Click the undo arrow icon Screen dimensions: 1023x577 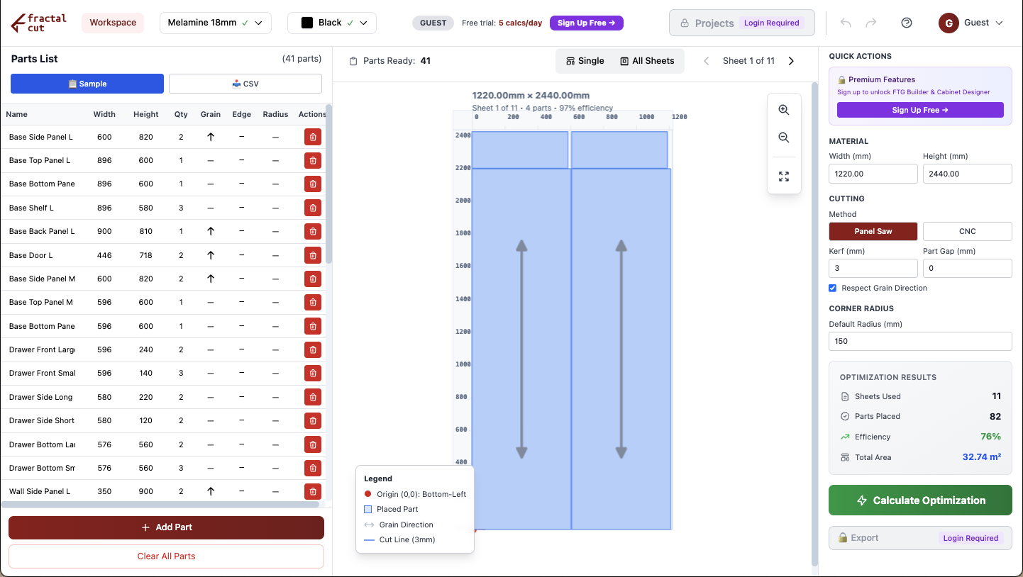(846, 23)
